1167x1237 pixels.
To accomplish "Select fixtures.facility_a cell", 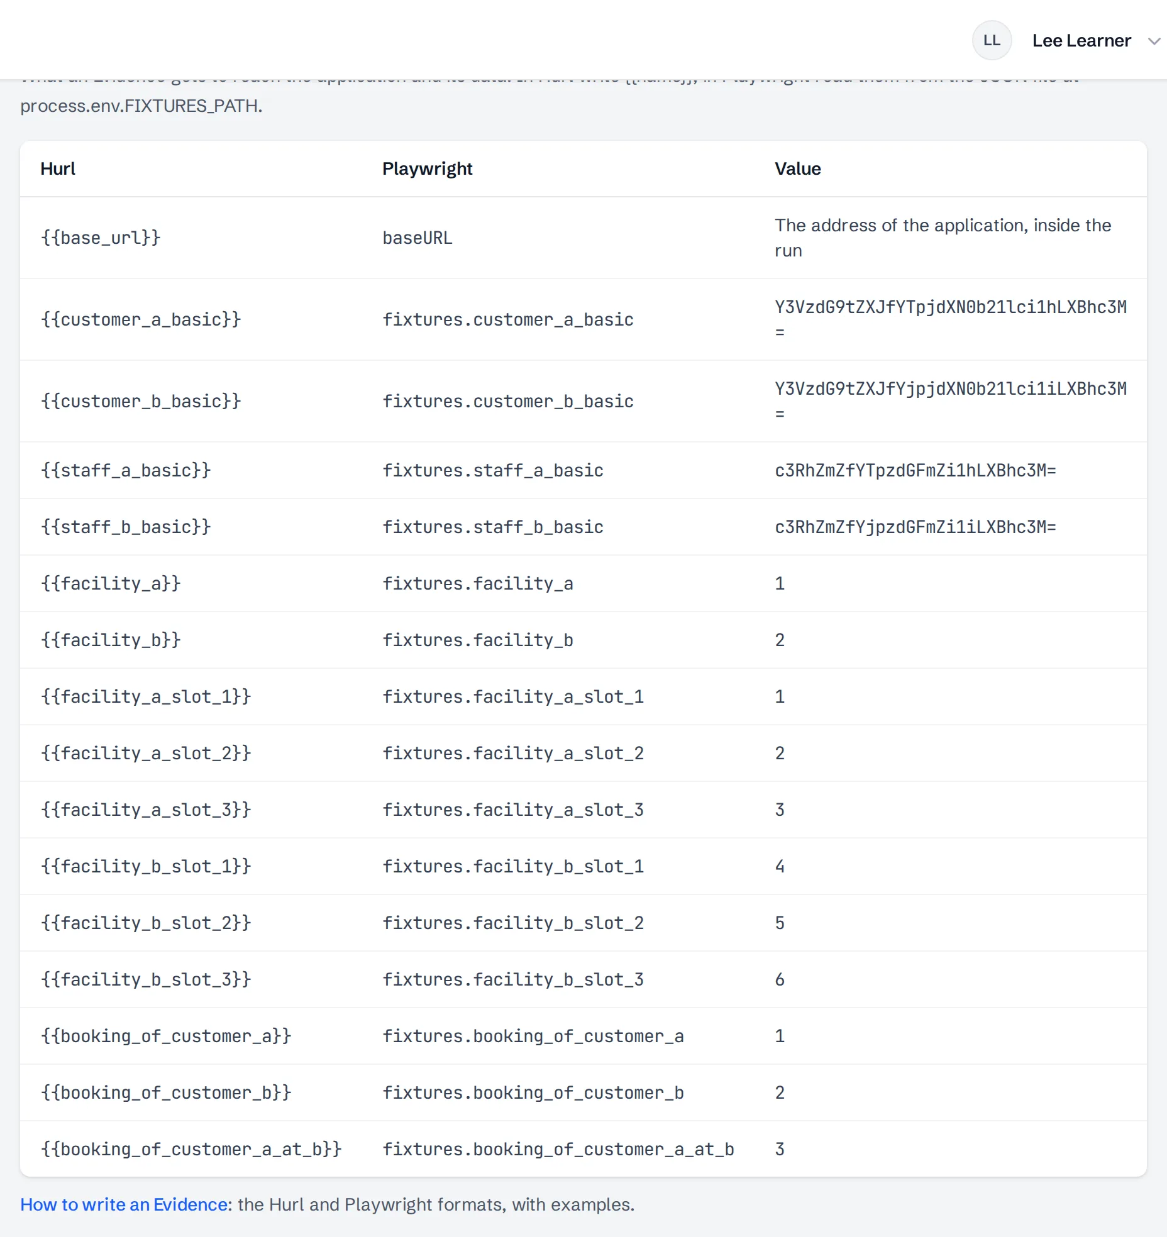I will 478,583.
